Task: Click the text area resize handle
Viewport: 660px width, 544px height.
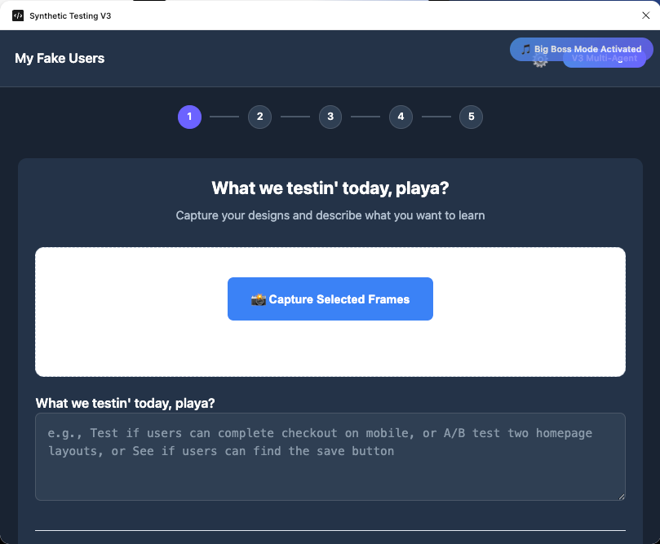Action: (x=622, y=497)
